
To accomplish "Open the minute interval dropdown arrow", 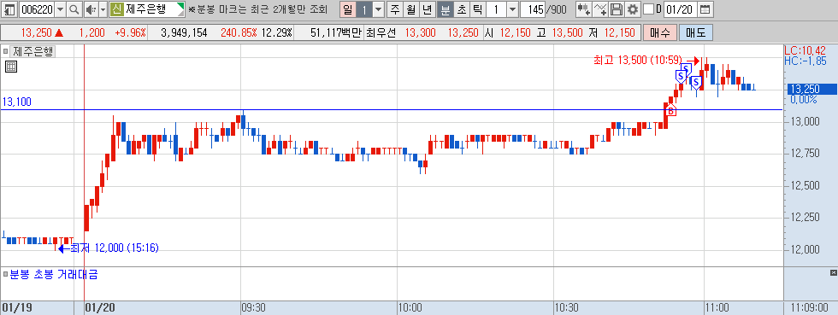I will pos(511,9).
